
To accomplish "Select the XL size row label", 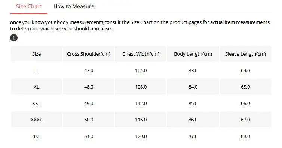I will (37, 87).
